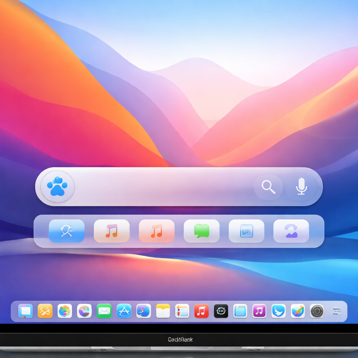Open the purple music app in the dock
The image size is (358, 358).
(259, 311)
